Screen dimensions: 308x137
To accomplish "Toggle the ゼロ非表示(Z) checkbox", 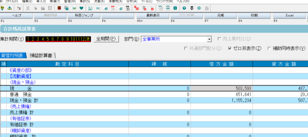I will tap(229, 48).
